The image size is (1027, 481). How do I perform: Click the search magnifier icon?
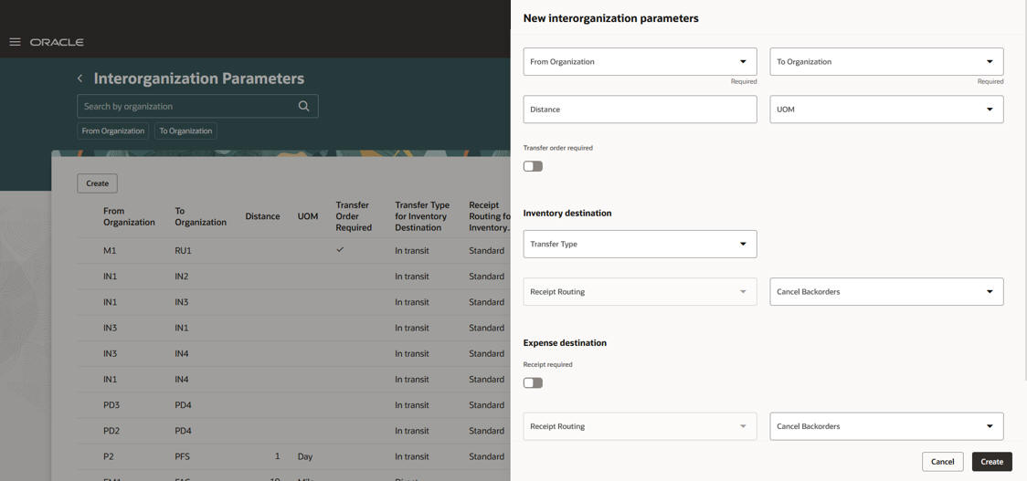click(x=303, y=106)
